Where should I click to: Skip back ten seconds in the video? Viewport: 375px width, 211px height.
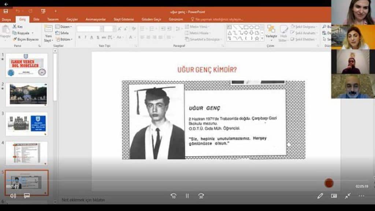point(174,196)
